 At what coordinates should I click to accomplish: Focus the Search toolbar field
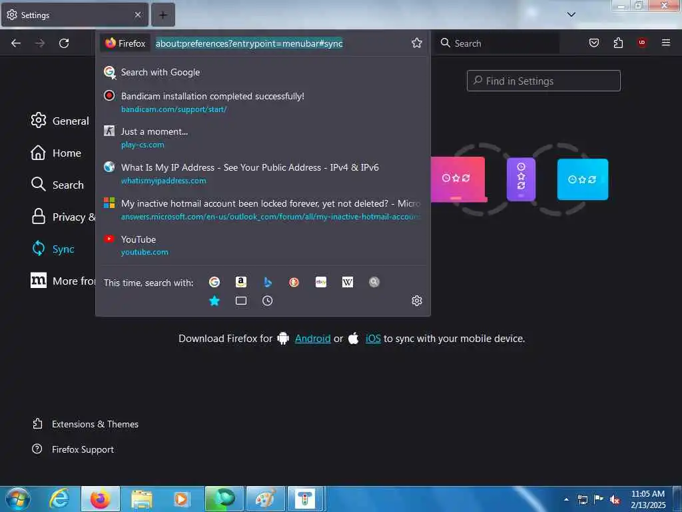497,43
